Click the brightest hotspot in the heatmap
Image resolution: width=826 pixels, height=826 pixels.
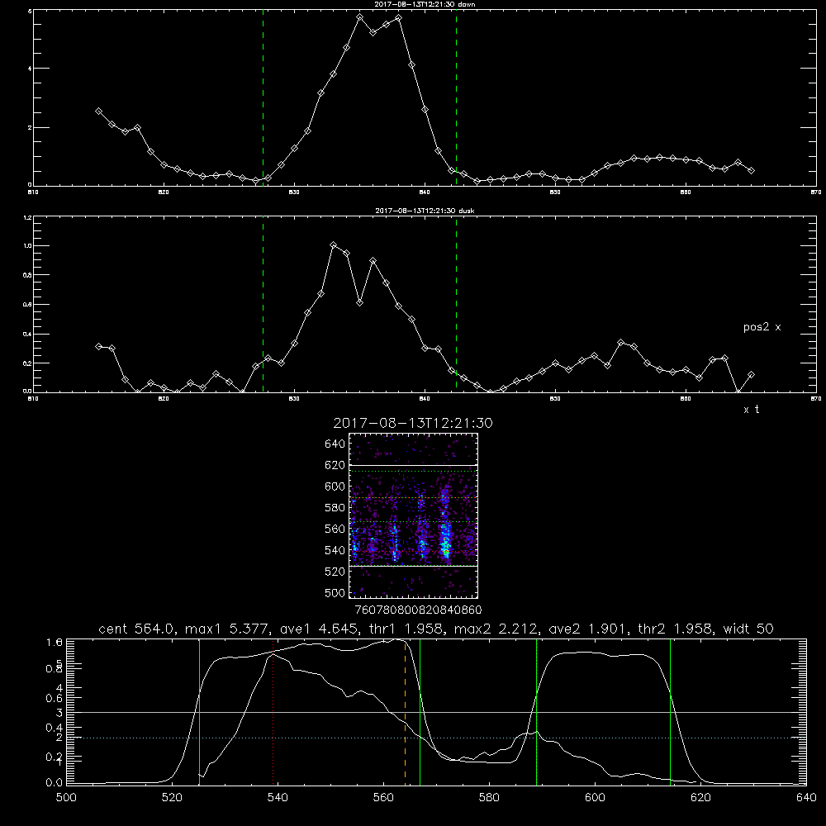[x=446, y=552]
